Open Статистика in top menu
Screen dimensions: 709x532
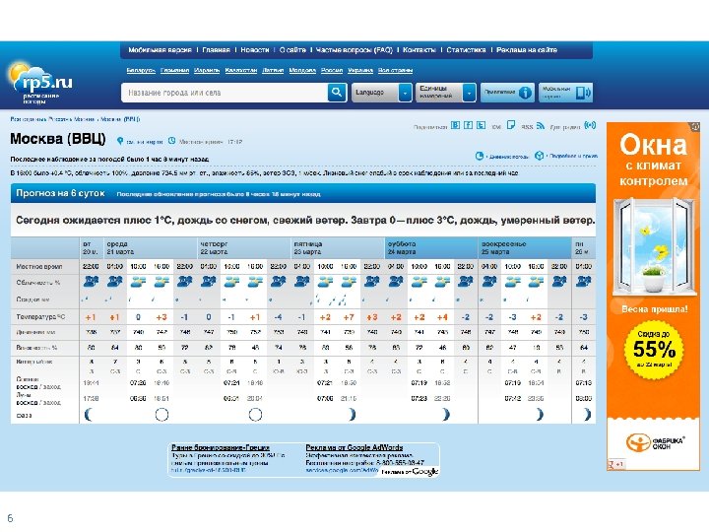(x=466, y=50)
